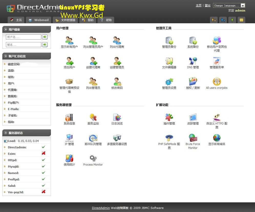255x212 pixels.
Task: Expand the Load details toggle
Action: (6, 141)
